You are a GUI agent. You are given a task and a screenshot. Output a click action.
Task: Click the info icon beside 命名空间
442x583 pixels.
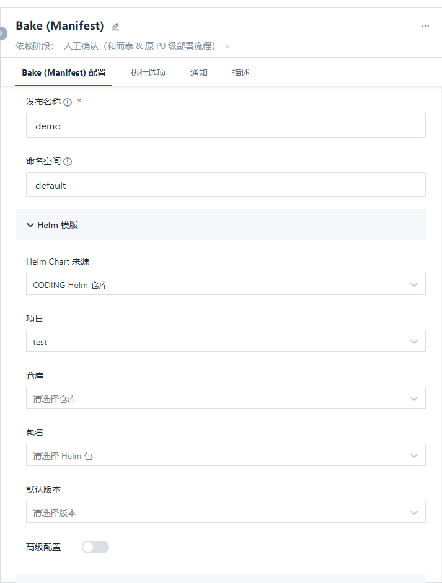(x=68, y=162)
